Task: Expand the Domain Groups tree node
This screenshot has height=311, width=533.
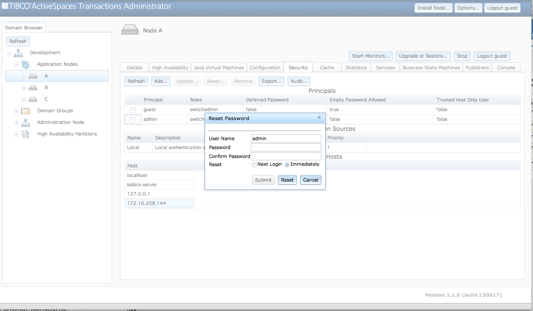Action: 16,111
